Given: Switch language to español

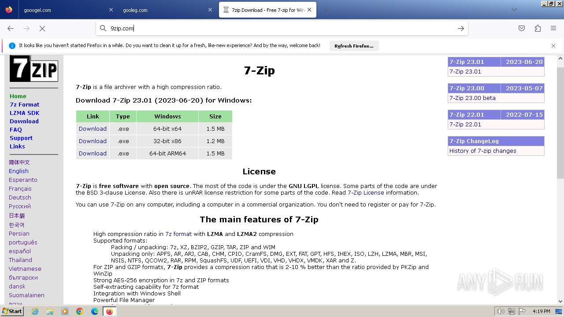Looking at the screenshot, I should [x=20, y=251].
